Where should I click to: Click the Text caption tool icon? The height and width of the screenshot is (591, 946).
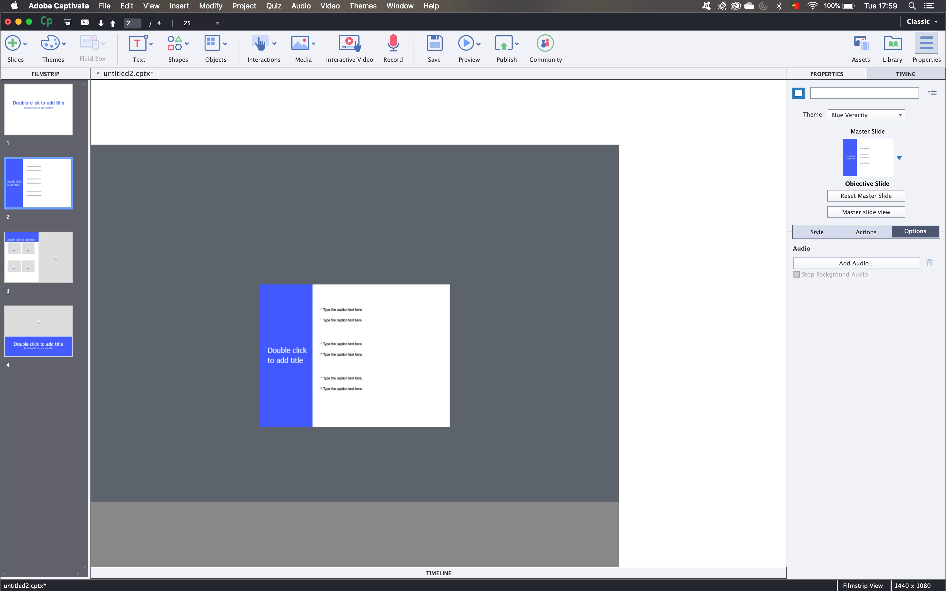[x=138, y=43]
